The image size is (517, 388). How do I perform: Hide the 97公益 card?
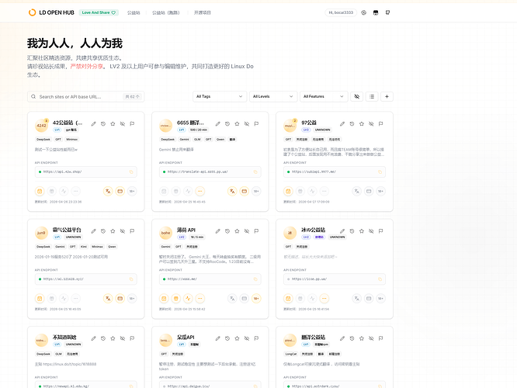pyautogui.click(x=371, y=124)
